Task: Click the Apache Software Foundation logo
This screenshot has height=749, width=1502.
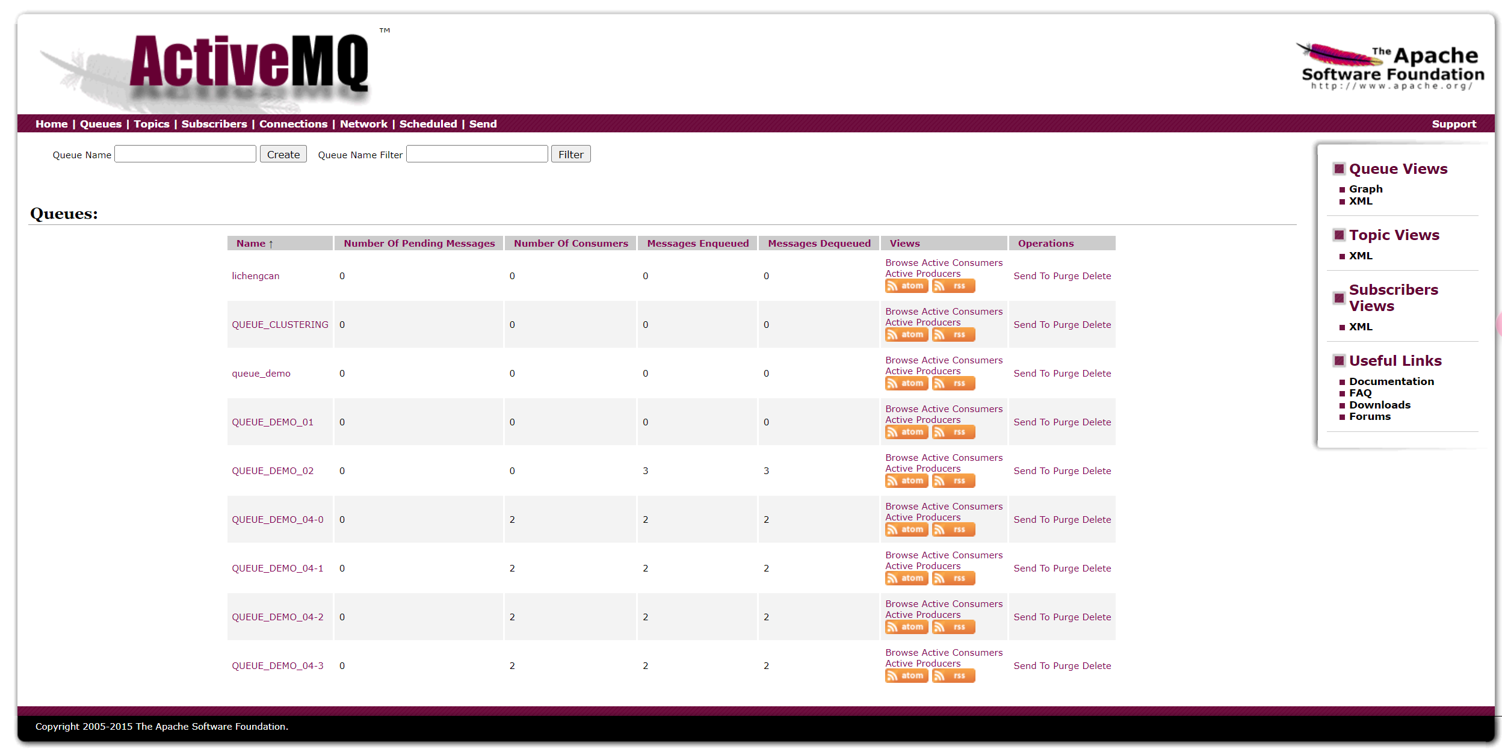Action: 1391,67
